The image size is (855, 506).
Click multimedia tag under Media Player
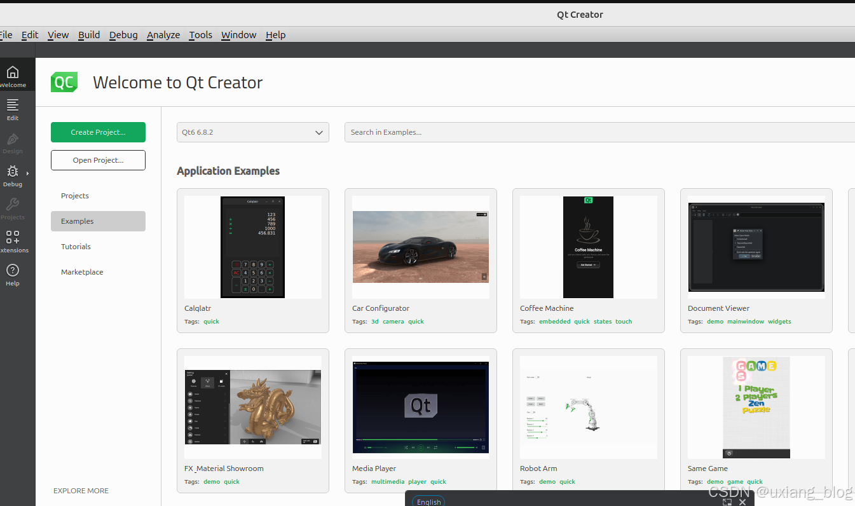[x=388, y=482]
